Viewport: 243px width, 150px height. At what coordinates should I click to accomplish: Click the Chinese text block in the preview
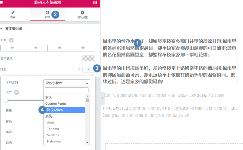coord(170,61)
